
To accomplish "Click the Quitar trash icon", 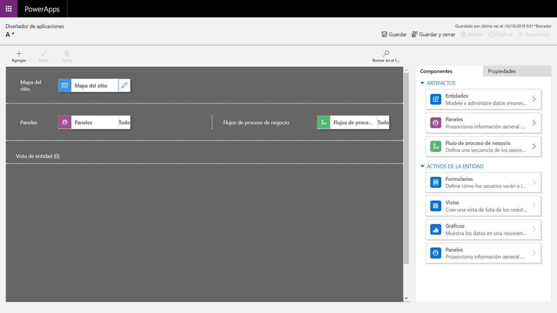I will (x=67, y=54).
